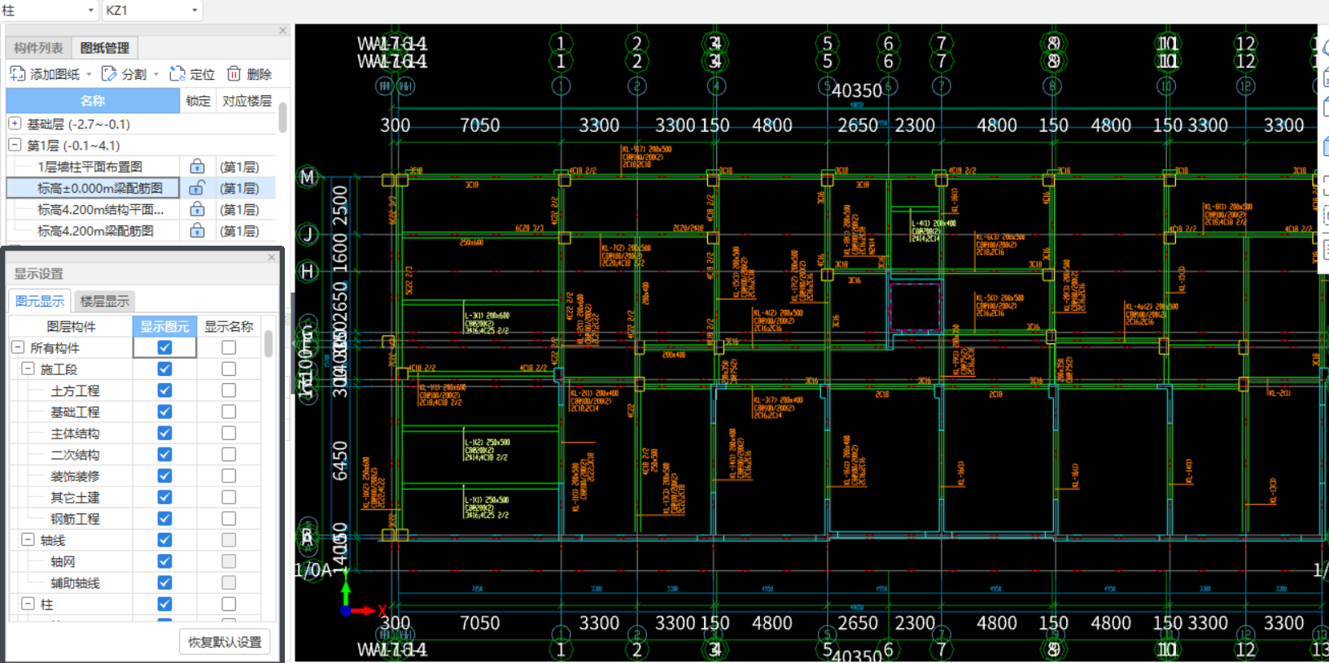Click the display settings vertical scrollbar
Image resolution: width=1329 pixels, height=663 pixels.
point(268,343)
